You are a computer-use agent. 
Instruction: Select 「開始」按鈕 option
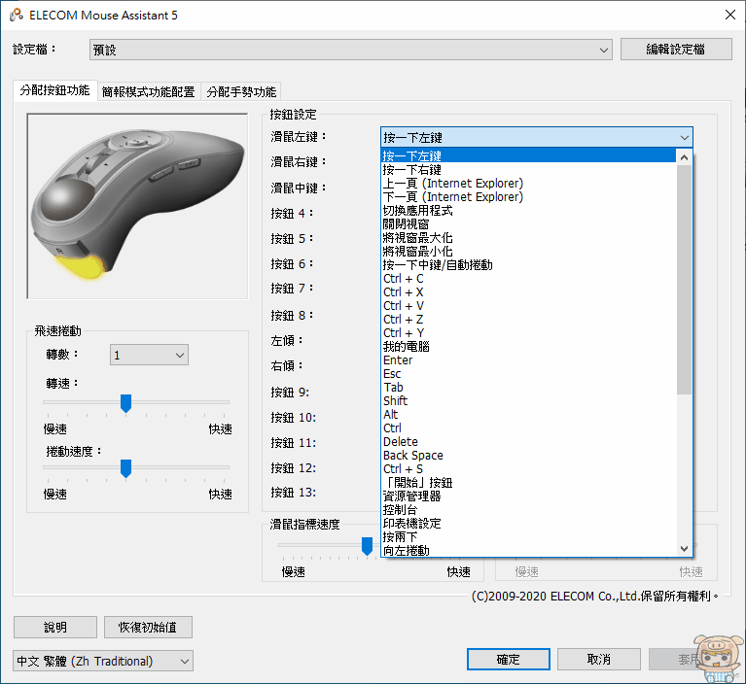point(528,483)
